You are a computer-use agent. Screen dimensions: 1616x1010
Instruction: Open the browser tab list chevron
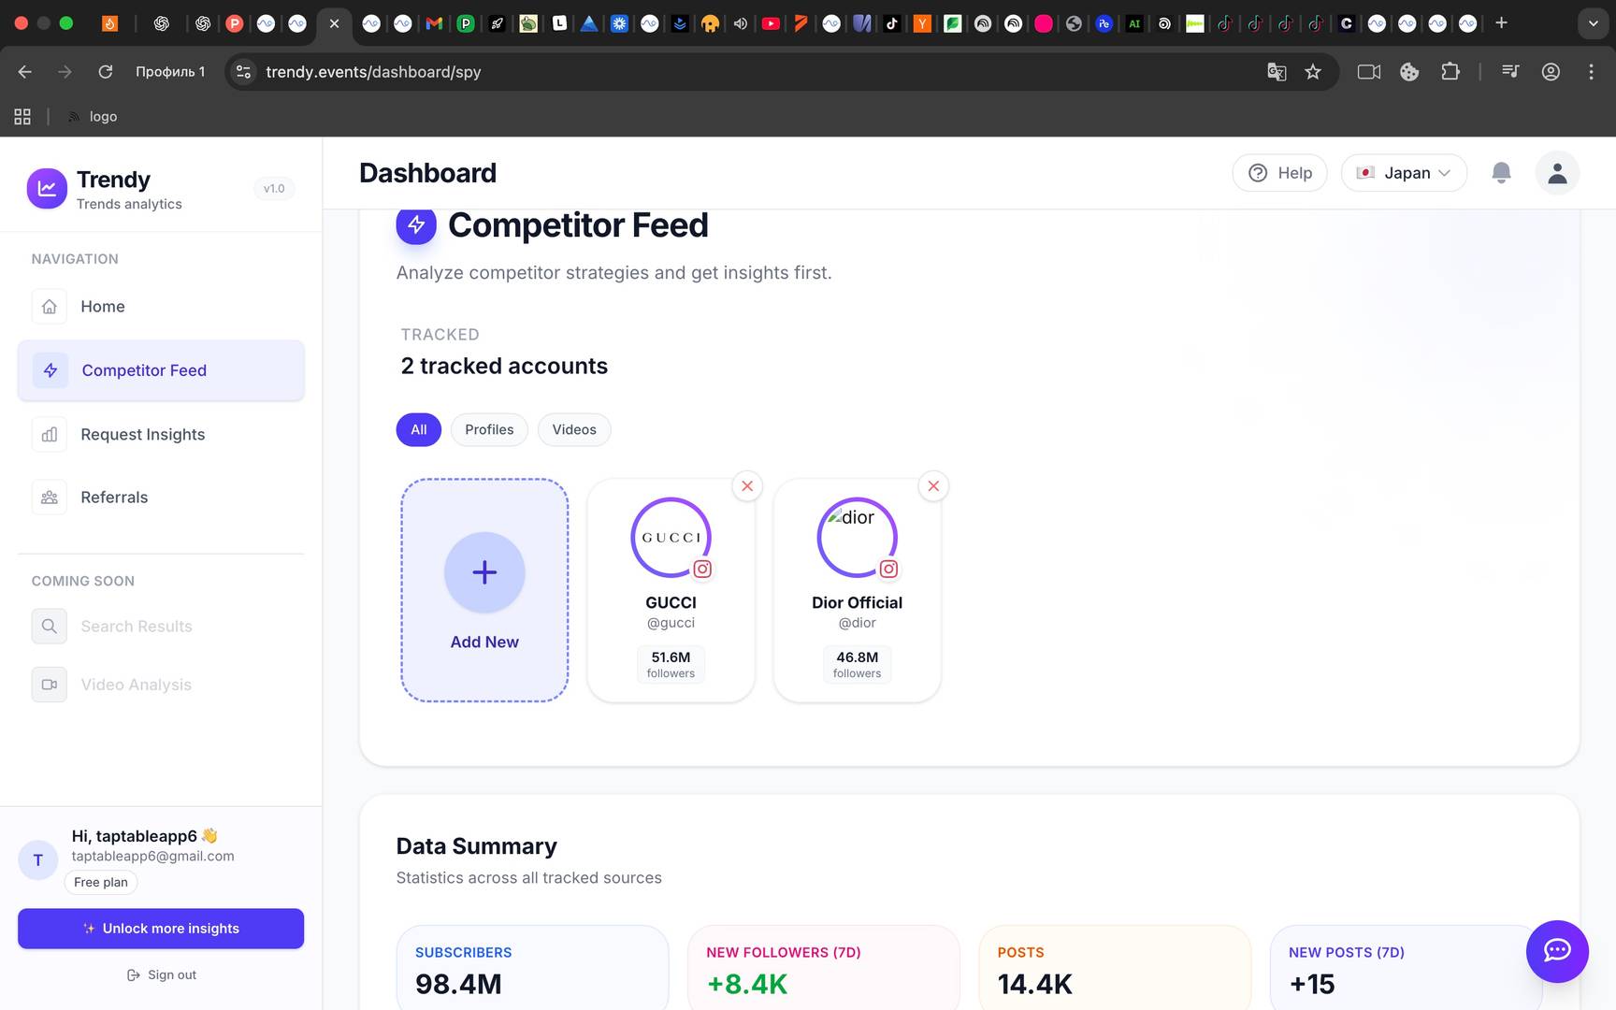[1593, 23]
